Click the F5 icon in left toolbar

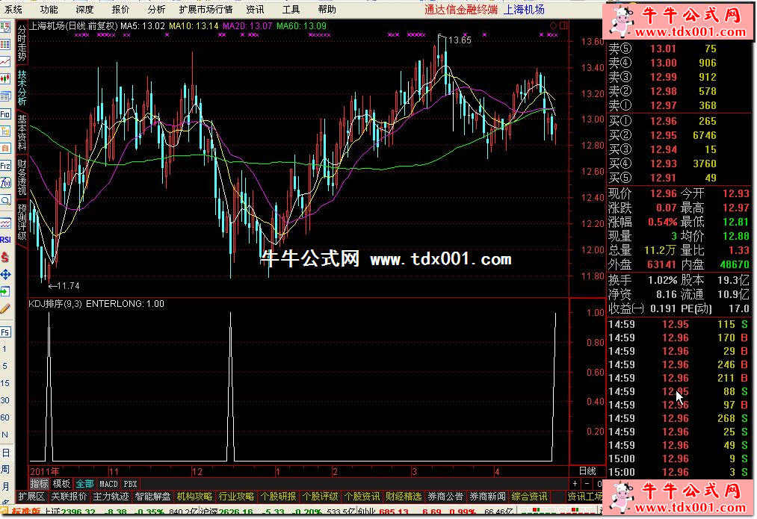(5, 332)
